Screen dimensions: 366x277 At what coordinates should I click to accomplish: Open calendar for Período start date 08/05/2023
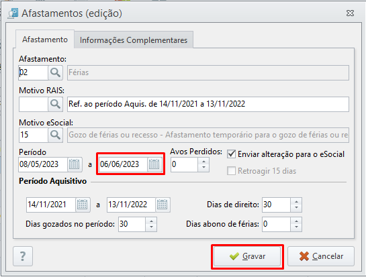(75, 164)
